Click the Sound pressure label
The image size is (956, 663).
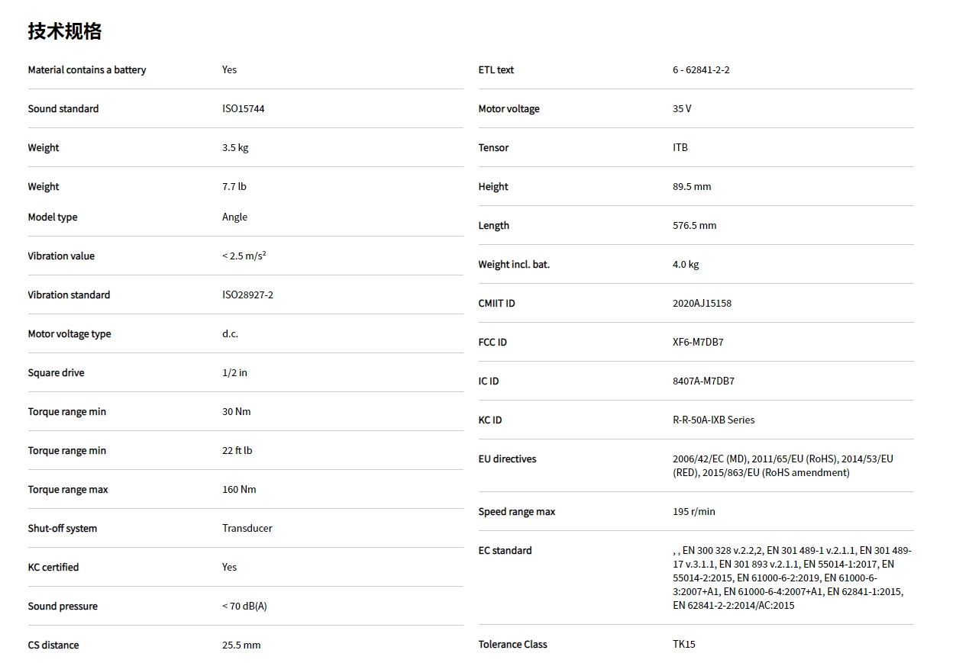coord(63,607)
